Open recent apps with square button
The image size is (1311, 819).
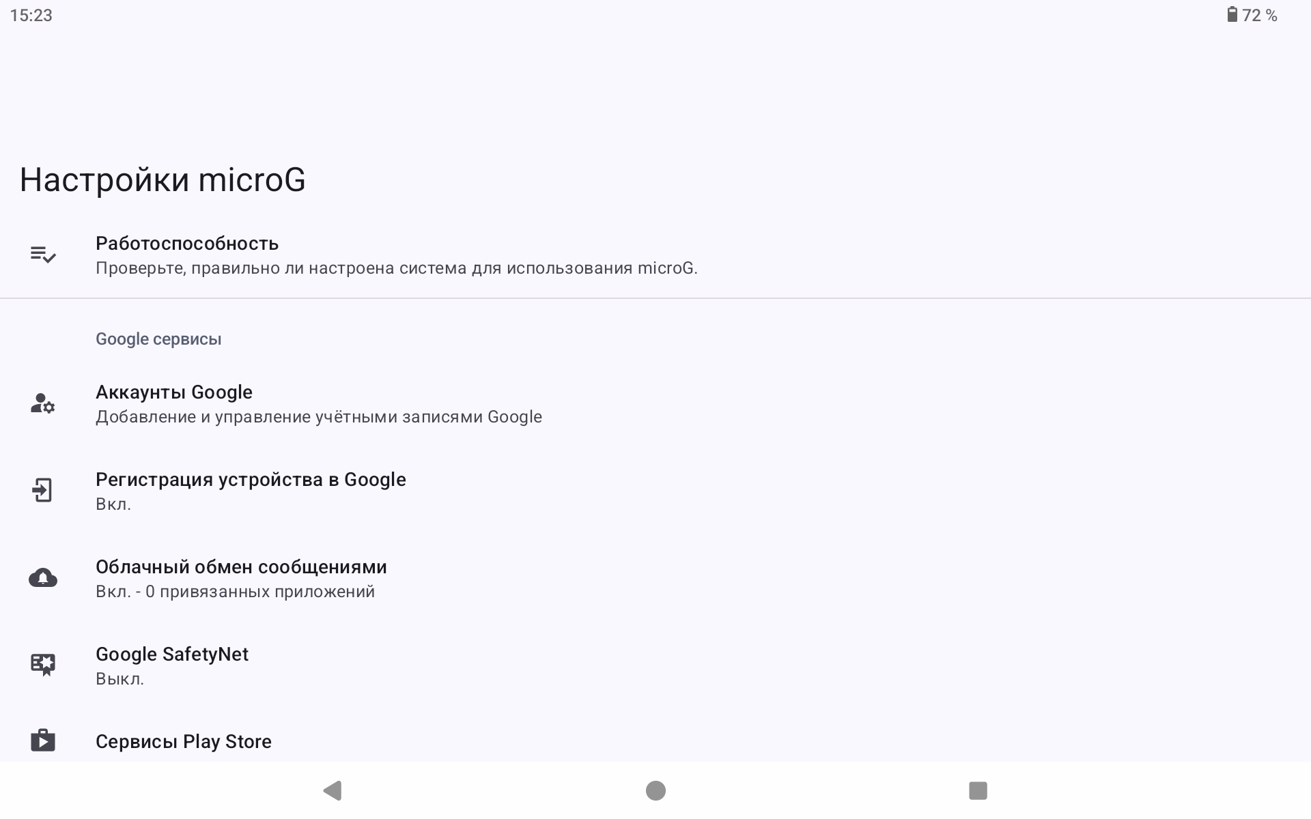tap(978, 790)
